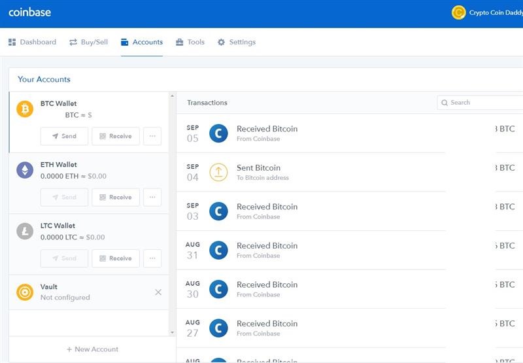Viewport: 523px width, 363px height.
Task: Click LTC balance 0.0000 LTC
Action: coord(59,237)
